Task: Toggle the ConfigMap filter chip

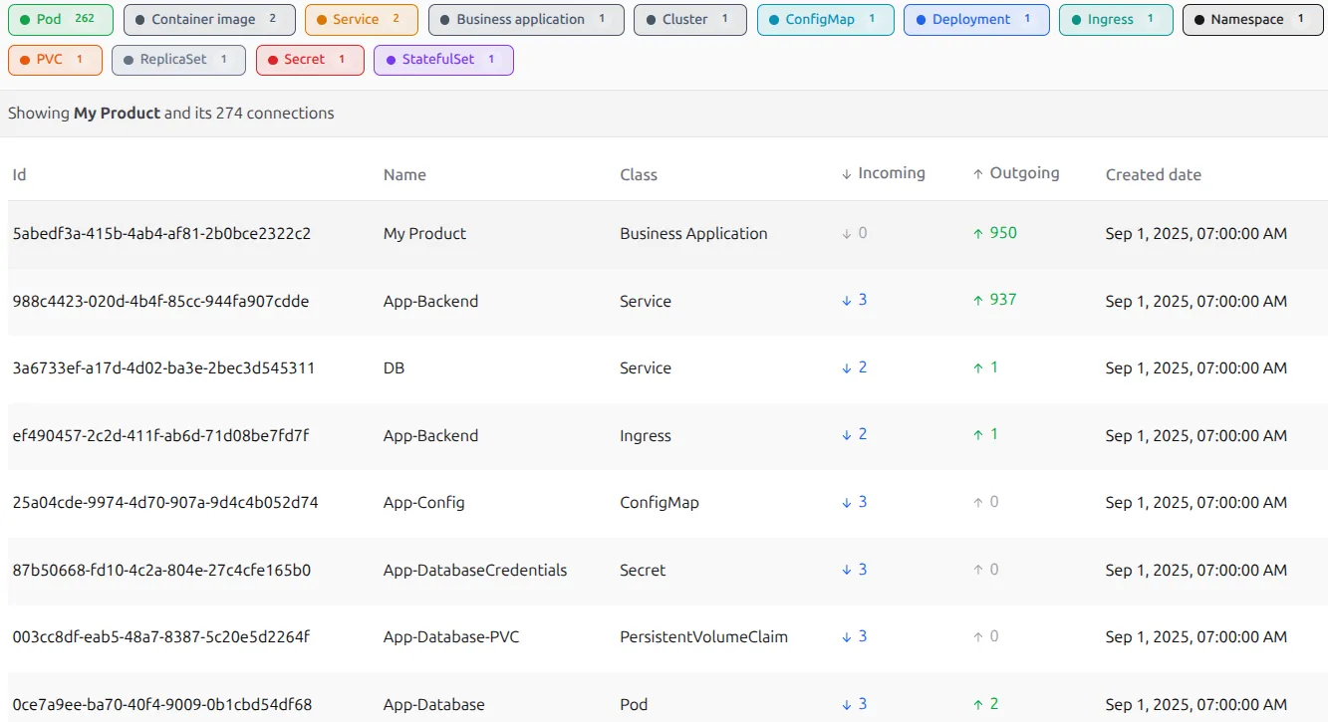Action: (825, 20)
